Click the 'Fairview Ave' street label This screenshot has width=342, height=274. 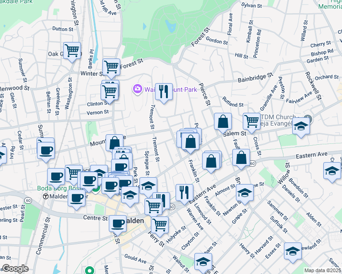[299, 97]
